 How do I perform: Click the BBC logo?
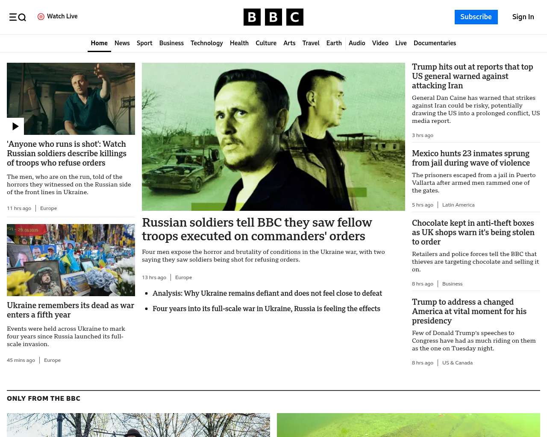pyautogui.click(x=273, y=17)
